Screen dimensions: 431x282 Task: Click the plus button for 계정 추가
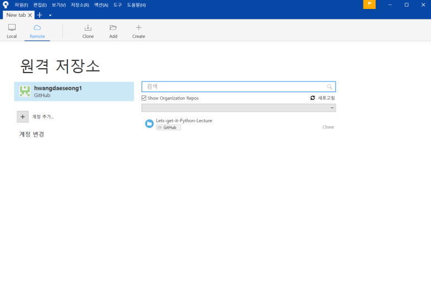[x=22, y=117]
